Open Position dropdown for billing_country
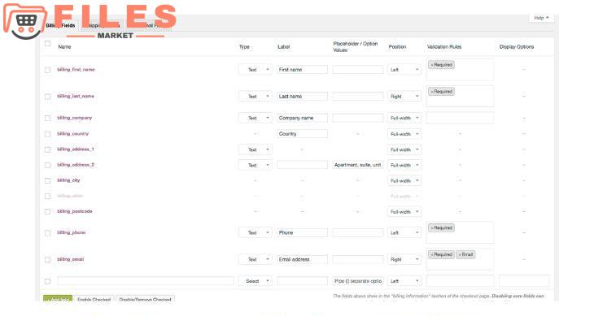594x316 pixels. point(404,134)
